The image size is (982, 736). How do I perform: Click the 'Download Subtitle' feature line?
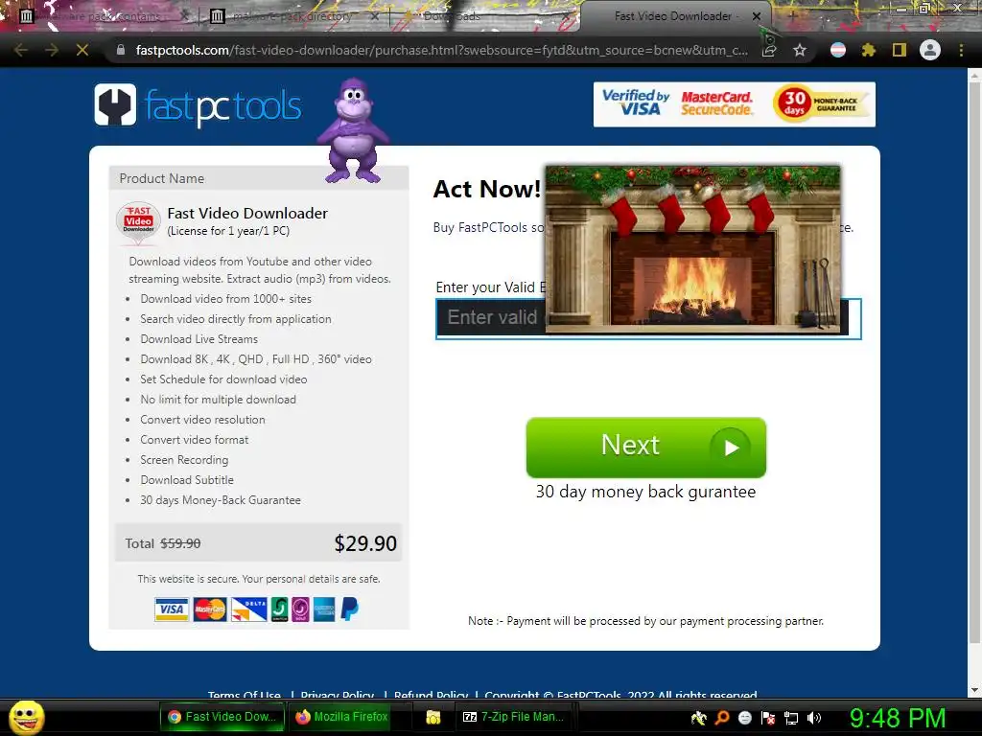pyautogui.click(x=187, y=480)
